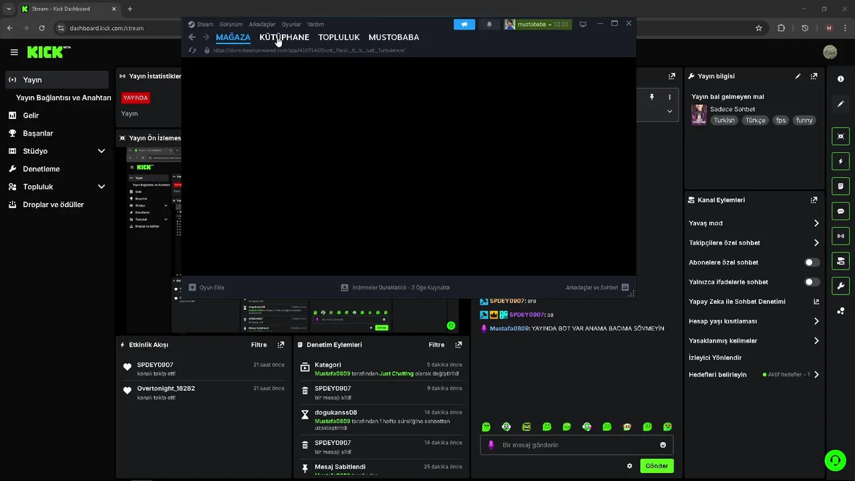Pop out the Denetim Eylemleri panel
Image resolution: width=855 pixels, height=481 pixels.
[458, 345]
